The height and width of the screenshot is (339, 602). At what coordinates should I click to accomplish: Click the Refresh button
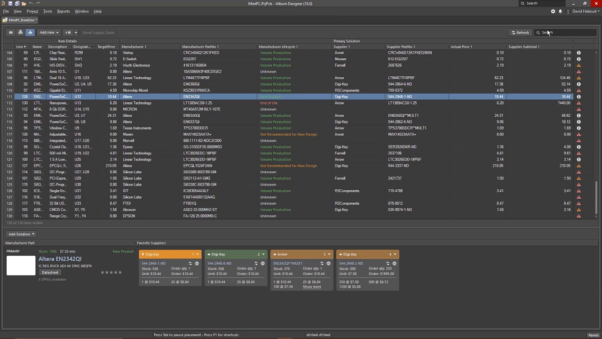[520, 32]
